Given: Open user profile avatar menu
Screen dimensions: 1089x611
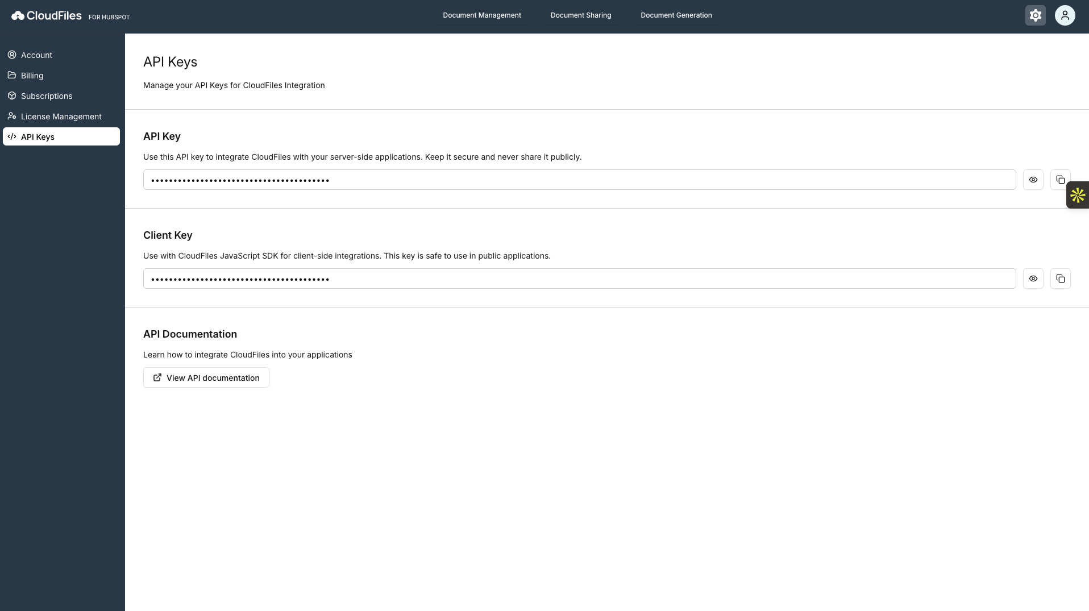Looking at the screenshot, I should pos(1065,15).
